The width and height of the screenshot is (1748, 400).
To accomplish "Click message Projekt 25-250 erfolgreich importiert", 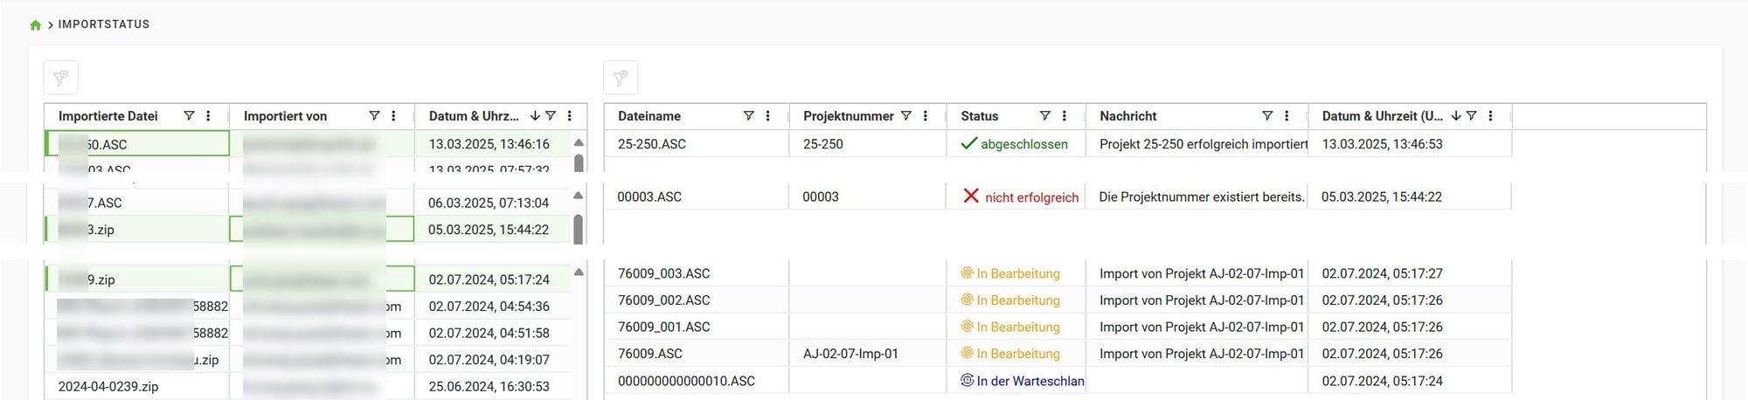I will click(x=1203, y=143).
